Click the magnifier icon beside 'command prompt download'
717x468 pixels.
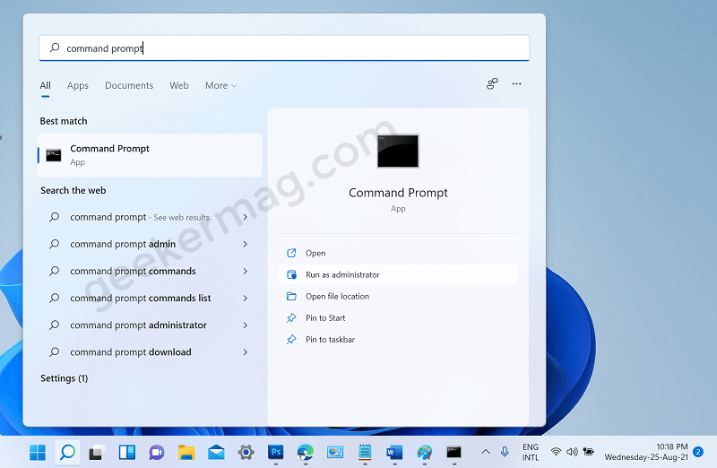click(54, 351)
